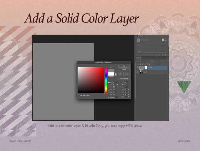Image resolution: width=200 pixels, height=151 pixels.
Task: Click the Properties panel vertical scrollbar
Action: click(x=168, y=42)
